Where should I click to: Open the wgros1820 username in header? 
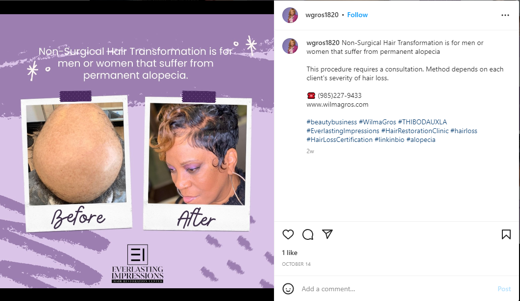[322, 15]
